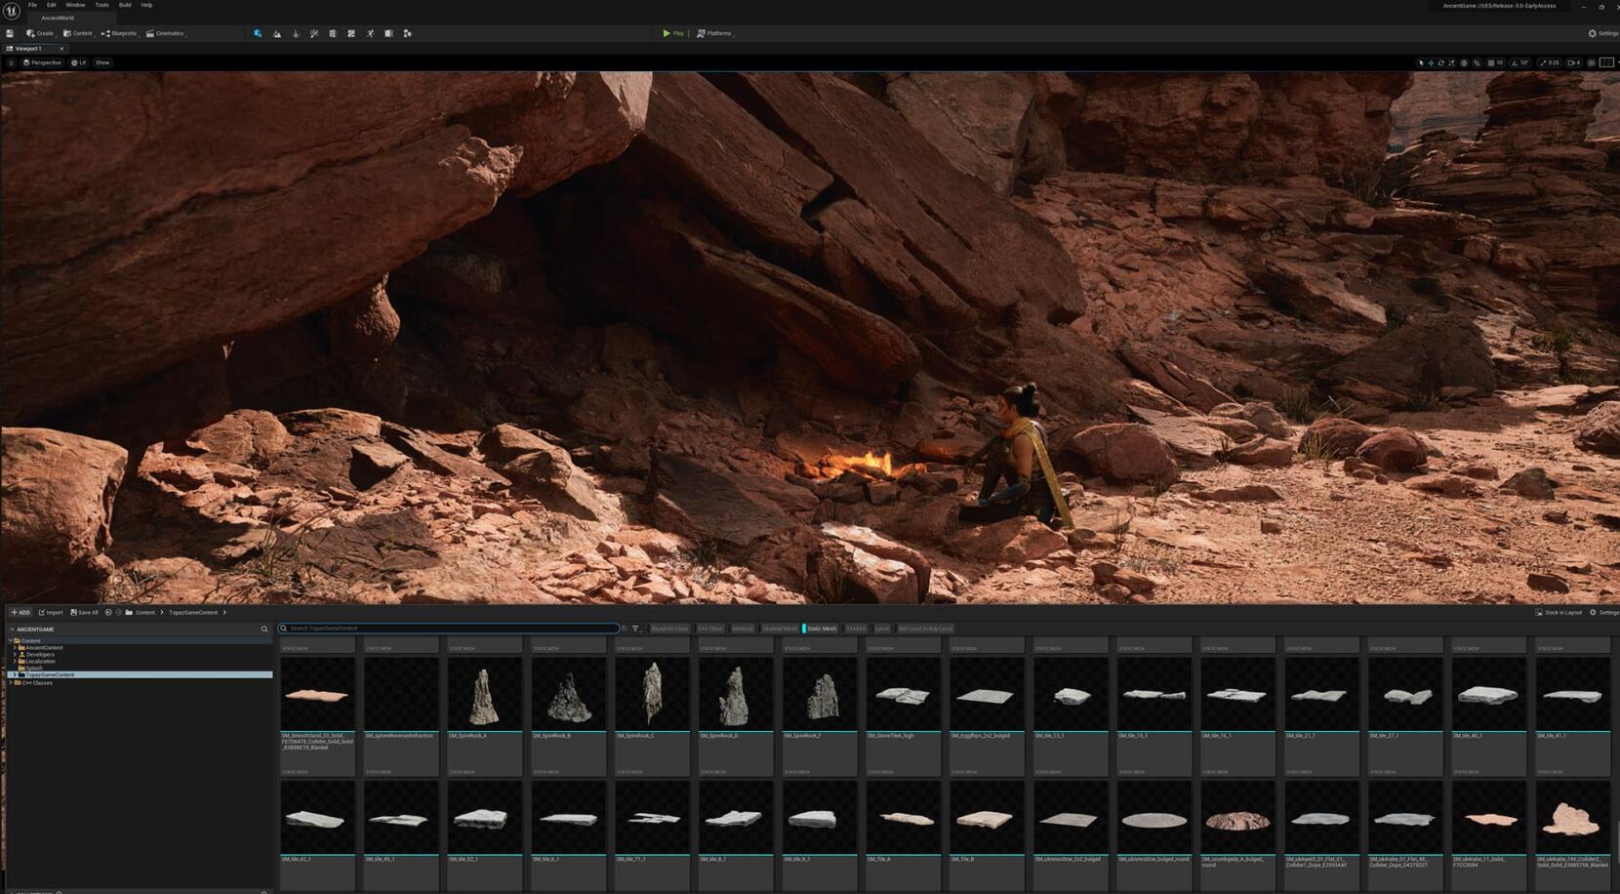This screenshot has height=894, width=1620.
Task: Open the filter funnel icon in Content Browser
Action: click(x=635, y=629)
